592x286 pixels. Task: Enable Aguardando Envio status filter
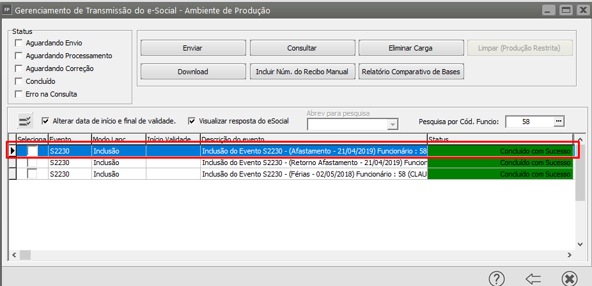19,43
